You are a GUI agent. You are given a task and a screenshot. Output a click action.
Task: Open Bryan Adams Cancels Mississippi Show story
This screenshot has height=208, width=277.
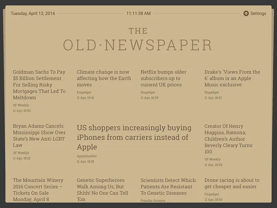39,136
